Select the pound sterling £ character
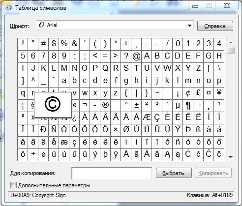Image resolution: width=242 pixels, height=206 pixels. 198,93
